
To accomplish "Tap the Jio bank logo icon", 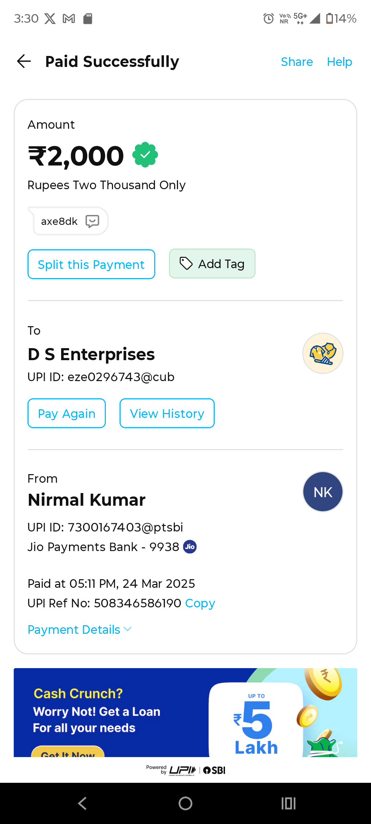I will click(190, 547).
